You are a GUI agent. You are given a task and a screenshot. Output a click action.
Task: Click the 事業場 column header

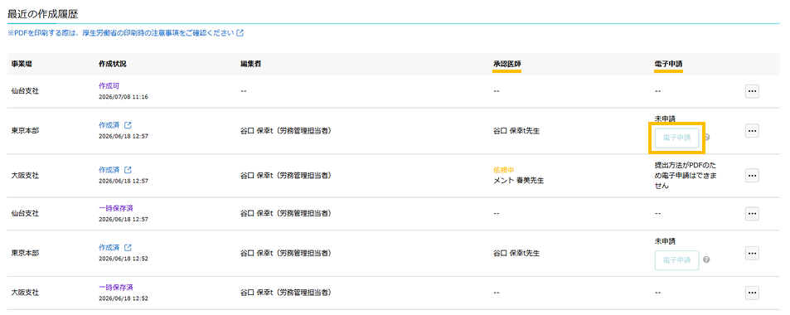tap(22, 64)
